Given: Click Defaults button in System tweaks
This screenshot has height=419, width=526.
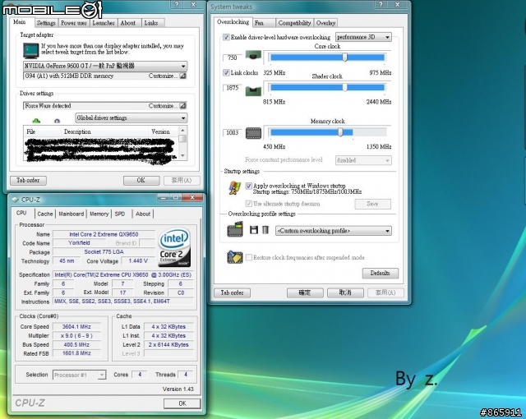Looking at the screenshot, I should (x=380, y=273).
